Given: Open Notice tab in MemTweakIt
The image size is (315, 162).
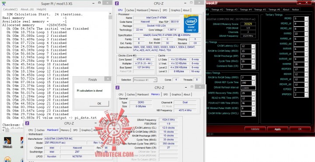Looking at the screenshot, I should click(295, 10).
